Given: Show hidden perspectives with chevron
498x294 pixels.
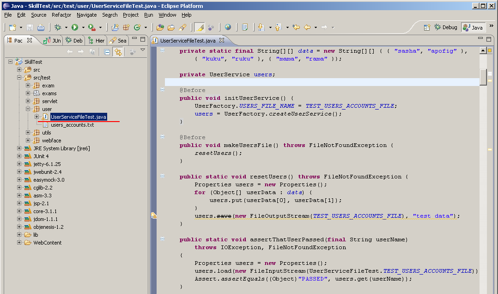Looking at the screenshot, I should tap(492, 26).
